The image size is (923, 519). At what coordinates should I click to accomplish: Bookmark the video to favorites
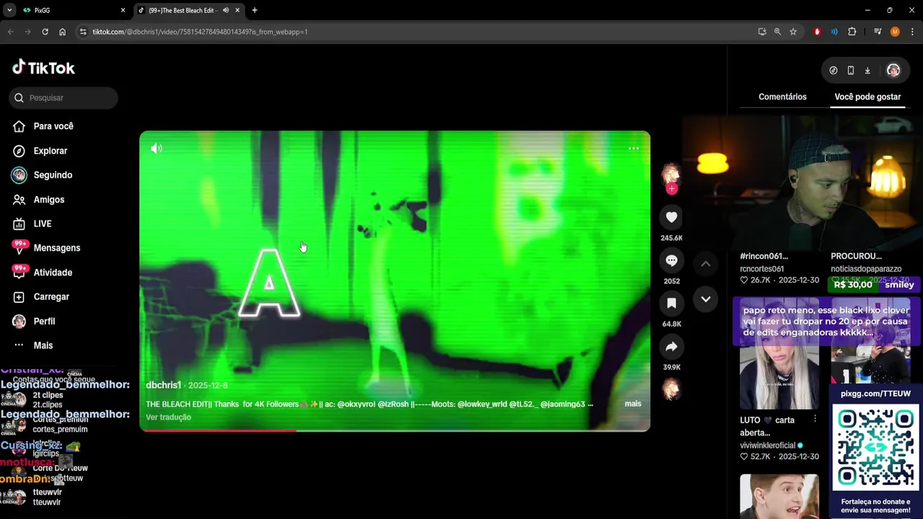671,303
